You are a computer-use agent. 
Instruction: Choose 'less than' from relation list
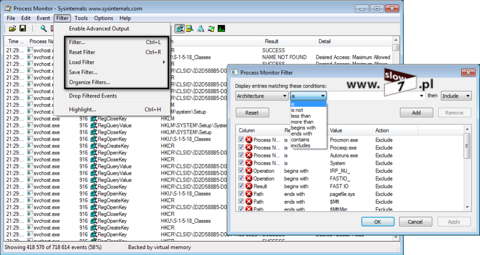(x=308, y=116)
